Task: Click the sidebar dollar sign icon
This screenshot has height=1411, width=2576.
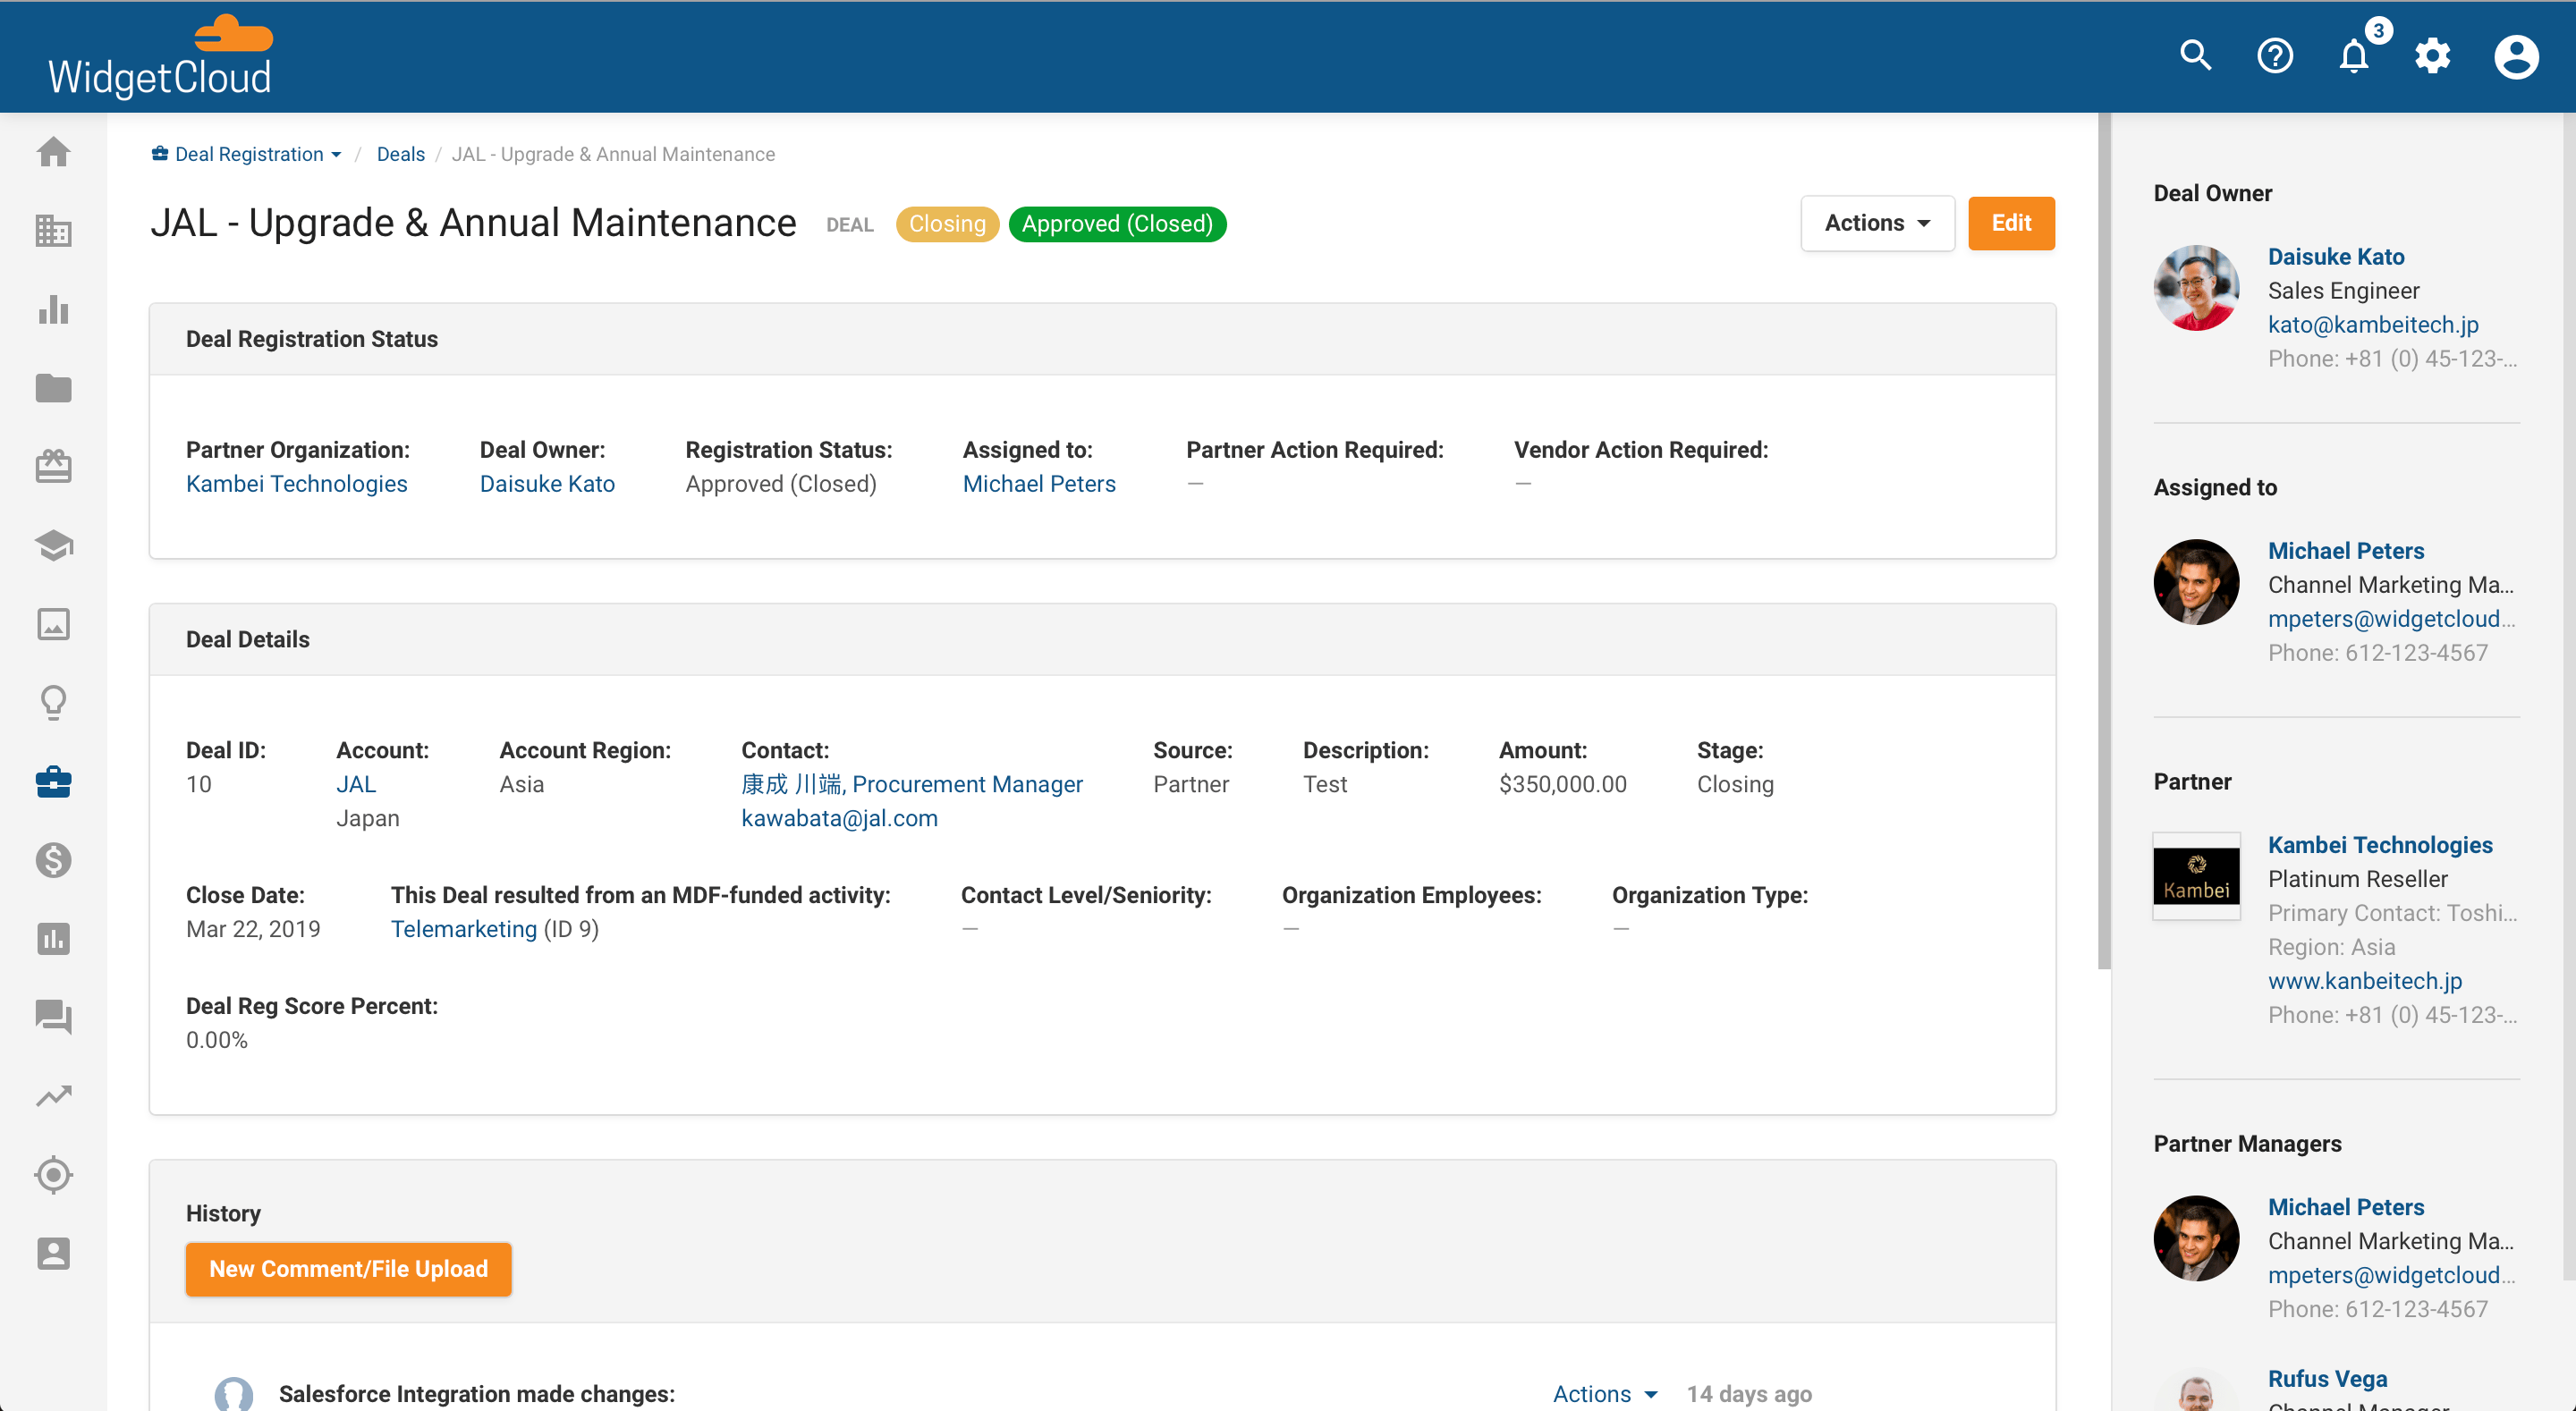Action: point(54,860)
